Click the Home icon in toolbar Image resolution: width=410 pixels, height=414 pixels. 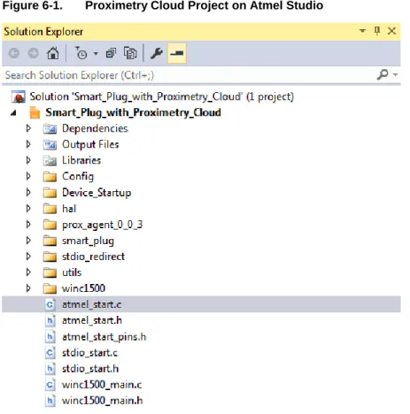[53, 53]
